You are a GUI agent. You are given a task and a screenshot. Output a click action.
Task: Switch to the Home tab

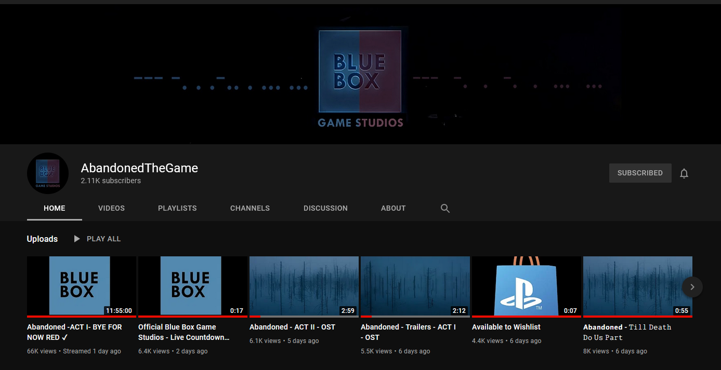click(55, 208)
